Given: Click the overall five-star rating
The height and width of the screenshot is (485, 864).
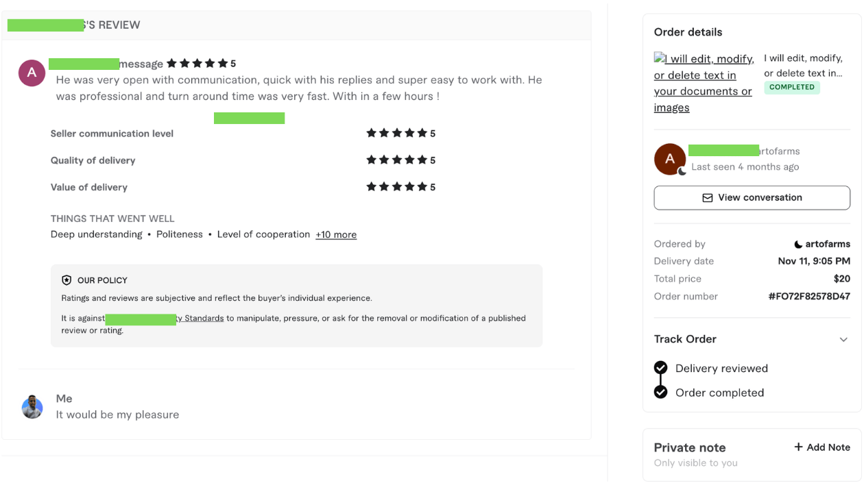Looking at the screenshot, I should point(197,64).
